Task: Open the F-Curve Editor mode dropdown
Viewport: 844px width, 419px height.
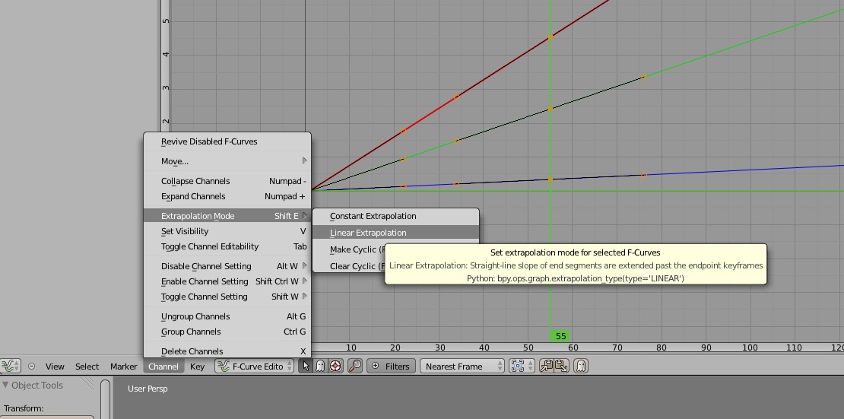Action: [x=254, y=367]
